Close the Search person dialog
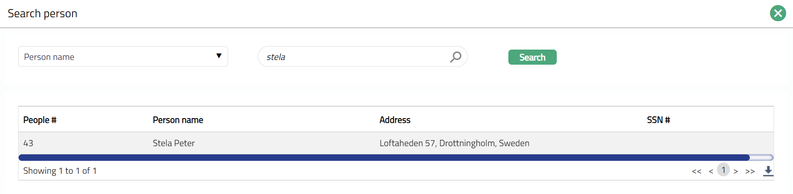Screen dimensions: 793x194 [x=778, y=13]
